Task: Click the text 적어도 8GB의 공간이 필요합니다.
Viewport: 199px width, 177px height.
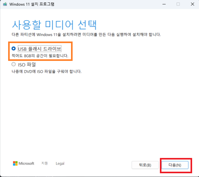Action: click(x=40, y=56)
